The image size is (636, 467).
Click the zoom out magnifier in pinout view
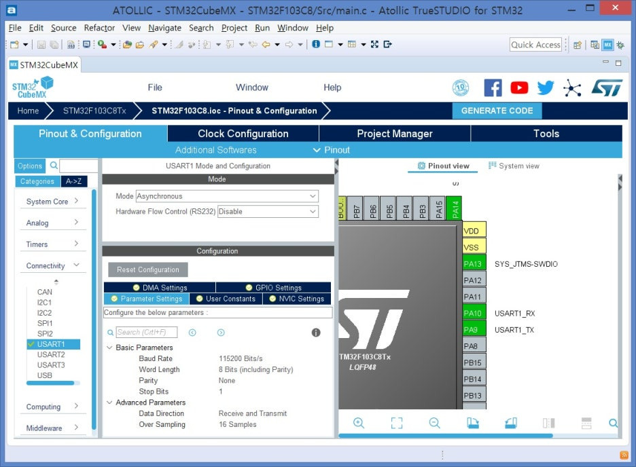(x=434, y=424)
